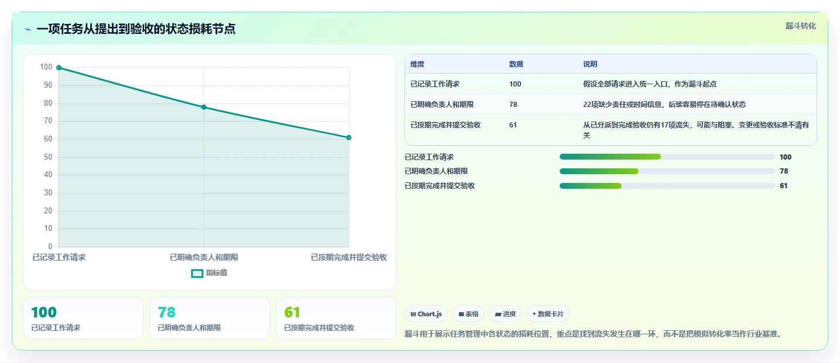The width and height of the screenshot is (840, 363).
Task: Open the 61 已按期完成并提交验收 data card
Action: tap(336, 318)
